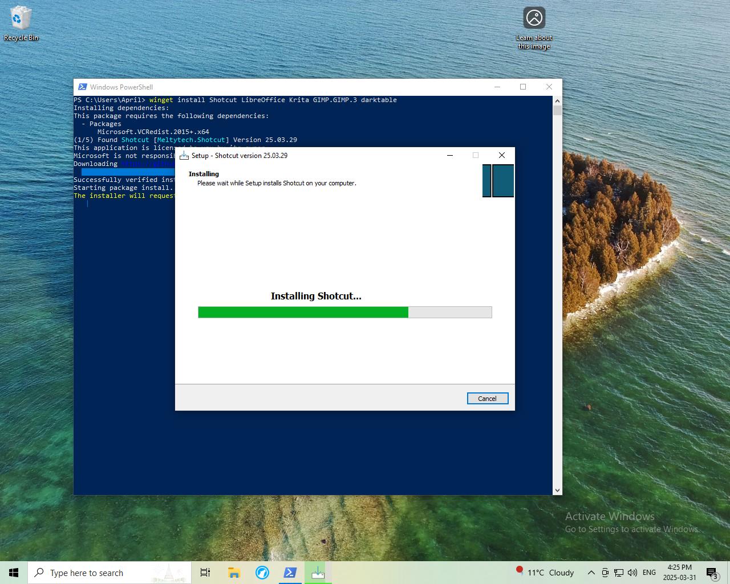Click the PowerShell scrollbar up arrow
This screenshot has width=730, height=584.
557,100
